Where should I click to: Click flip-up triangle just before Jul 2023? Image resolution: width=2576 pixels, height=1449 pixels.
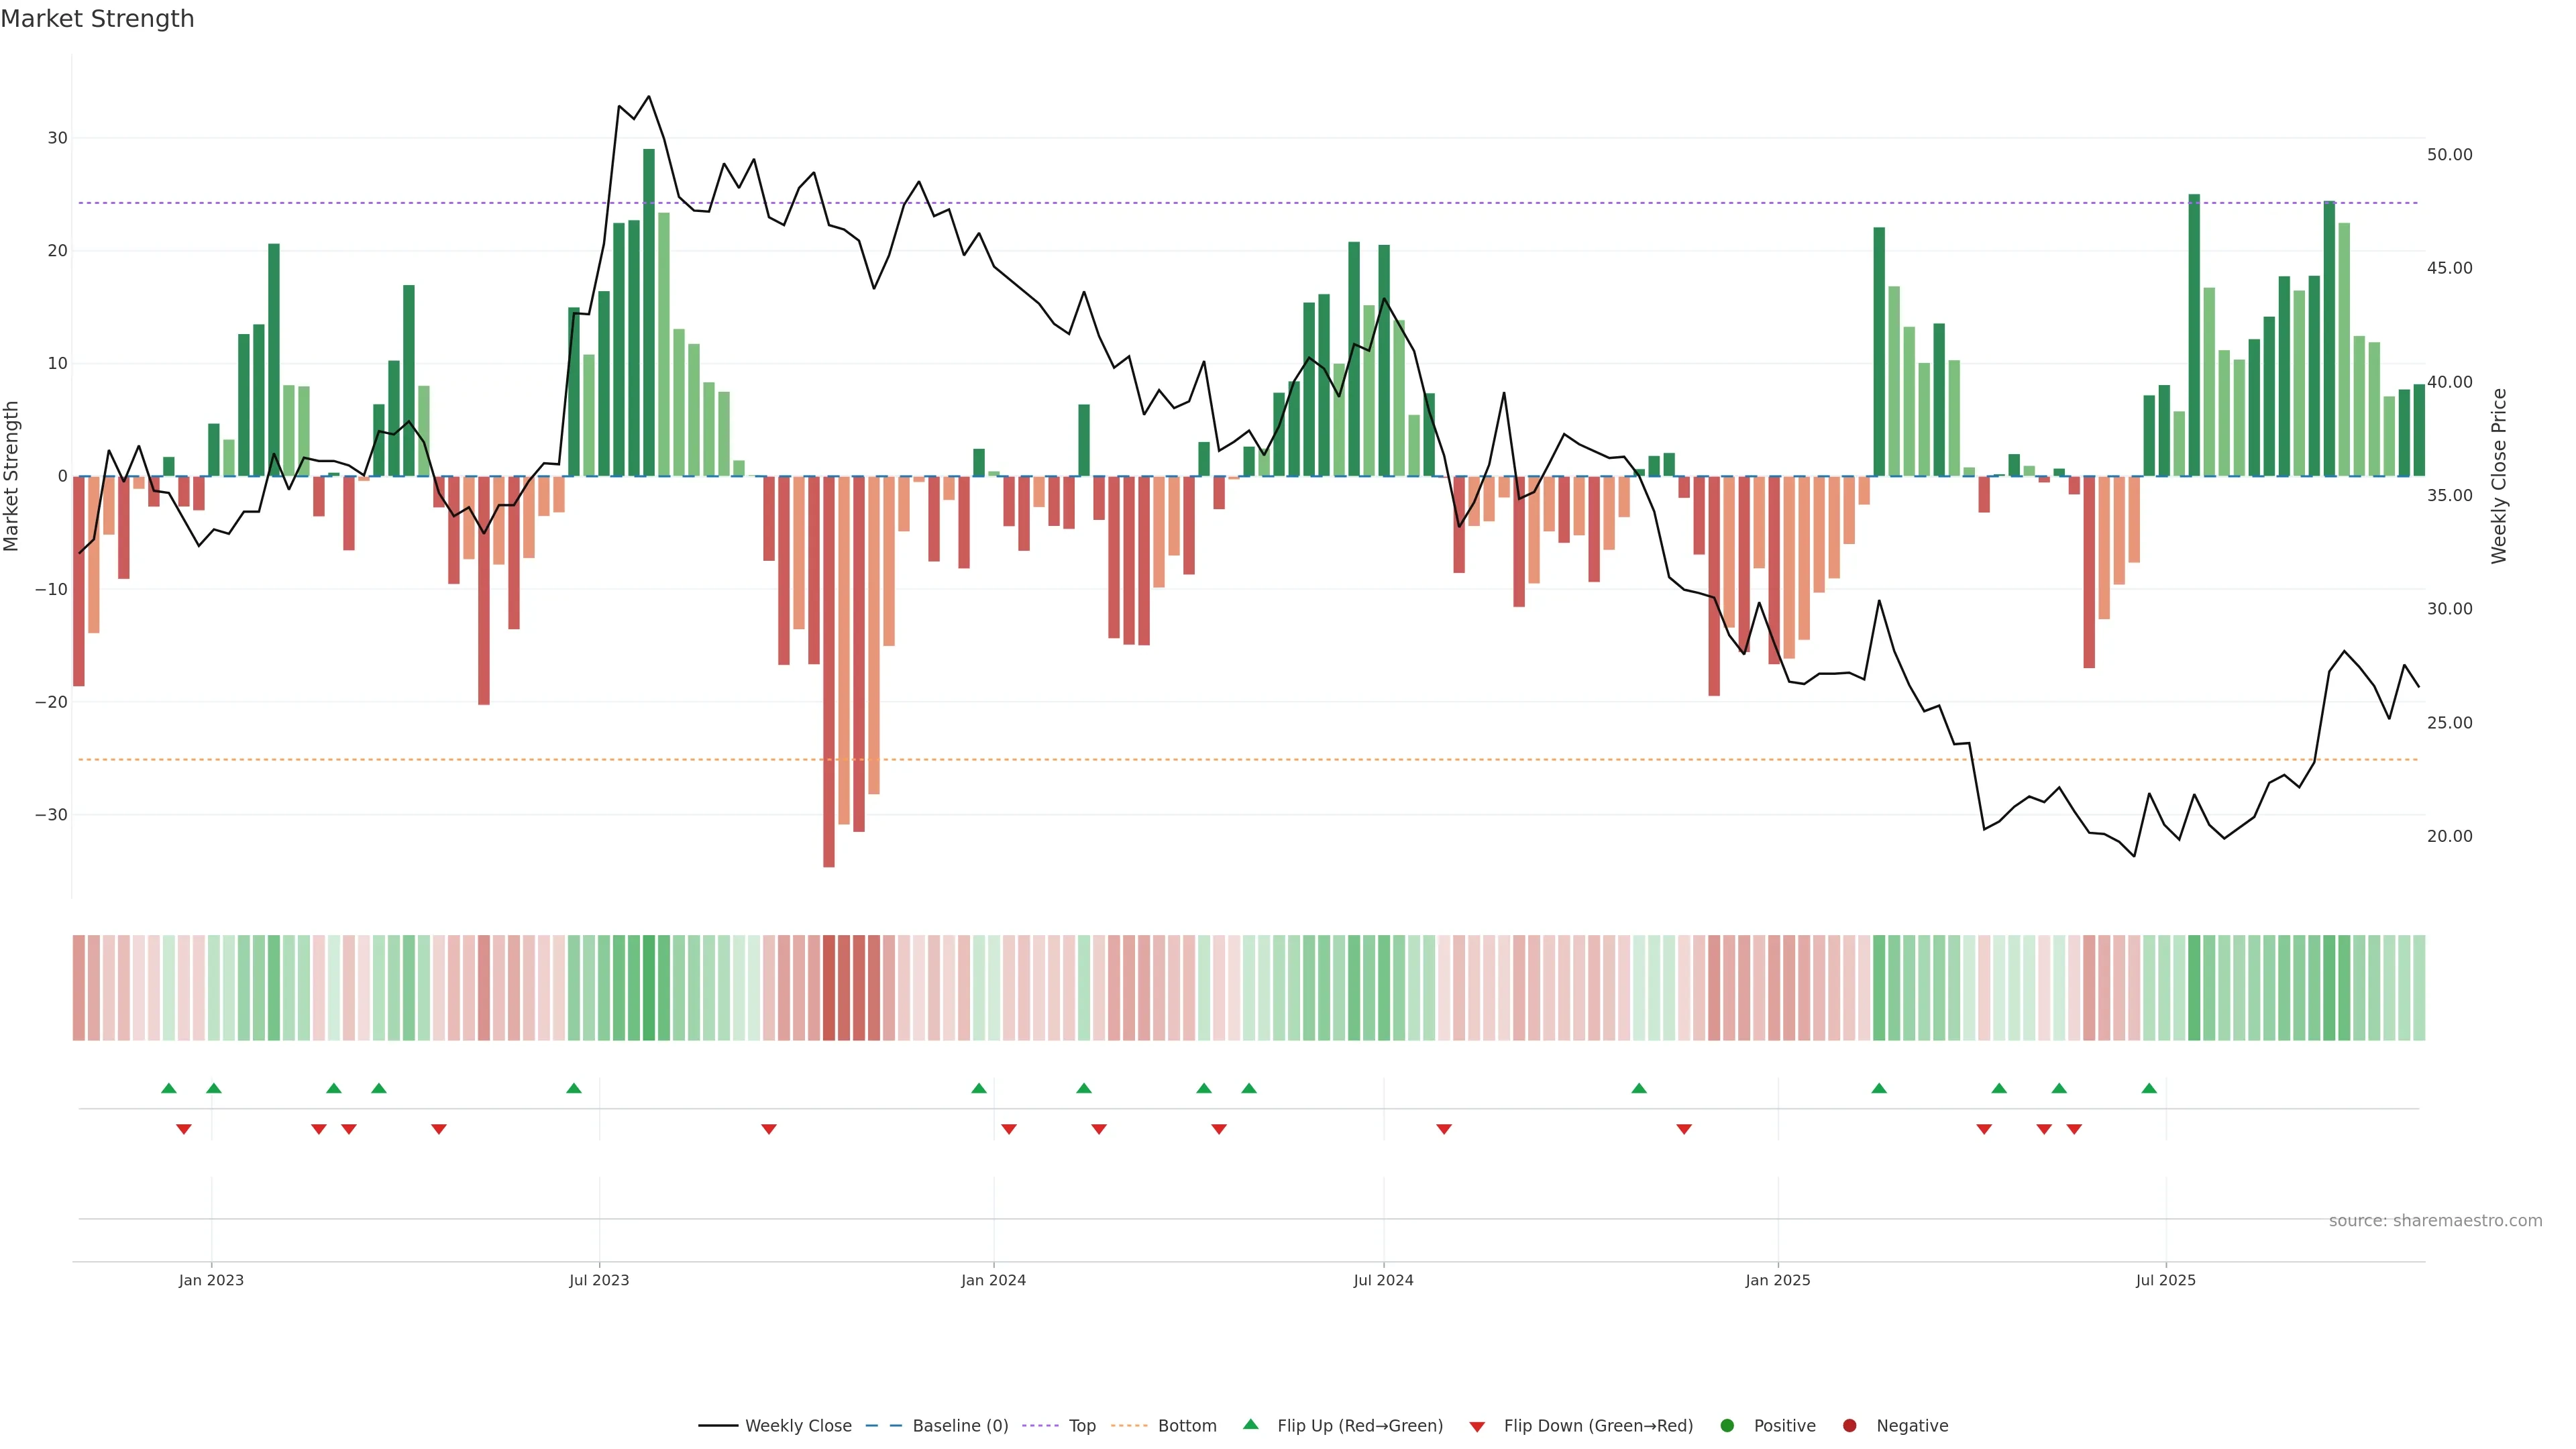[x=574, y=1088]
